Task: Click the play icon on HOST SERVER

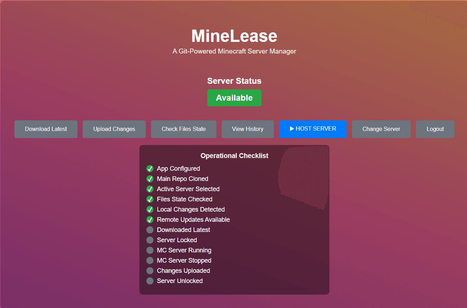Action: (x=292, y=129)
